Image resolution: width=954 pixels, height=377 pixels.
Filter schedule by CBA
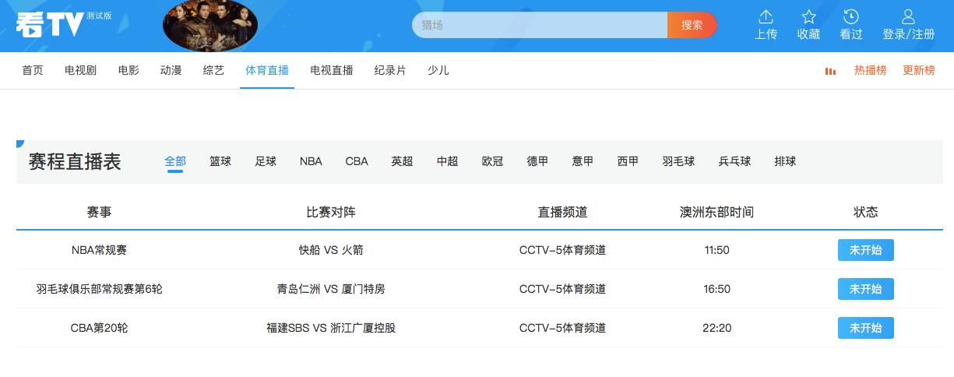pyautogui.click(x=357, y=161)
